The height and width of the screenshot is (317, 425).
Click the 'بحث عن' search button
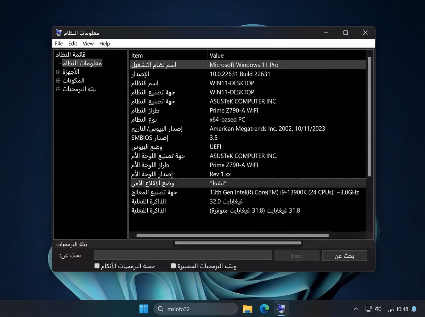(345, 256)
